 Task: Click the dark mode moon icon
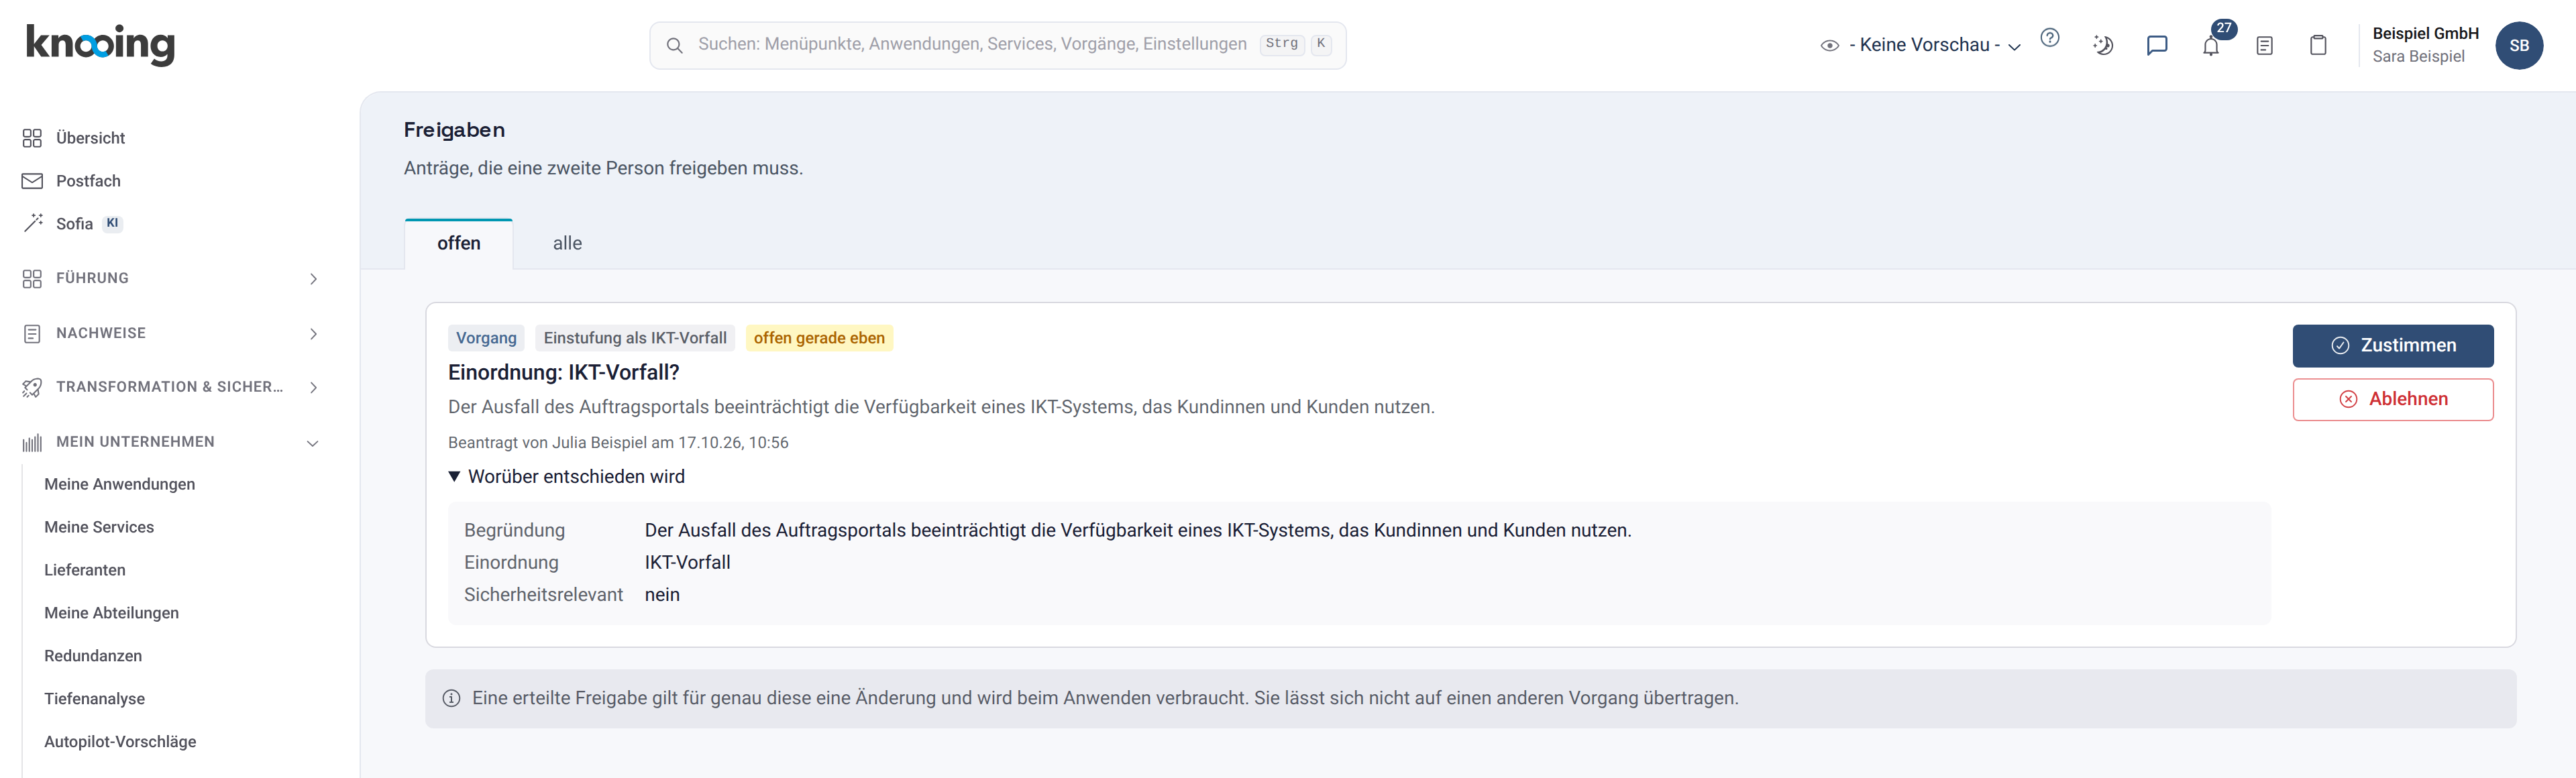[2103, 45]
